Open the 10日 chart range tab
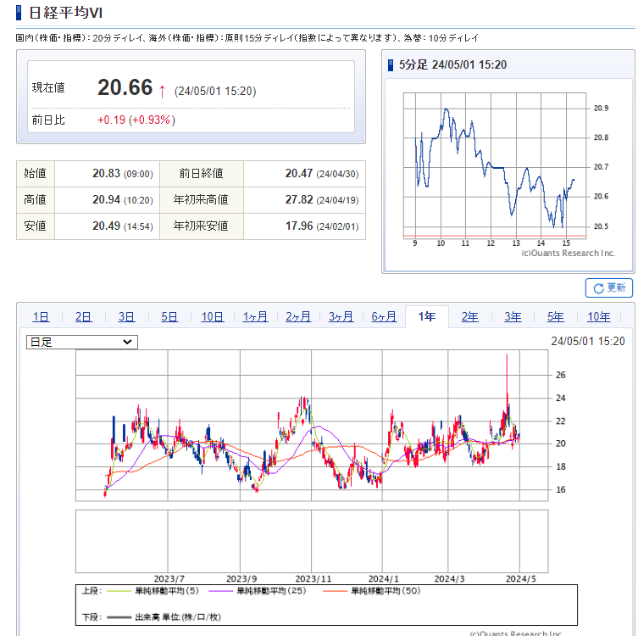Screen dimensions: 638x636 213,317
